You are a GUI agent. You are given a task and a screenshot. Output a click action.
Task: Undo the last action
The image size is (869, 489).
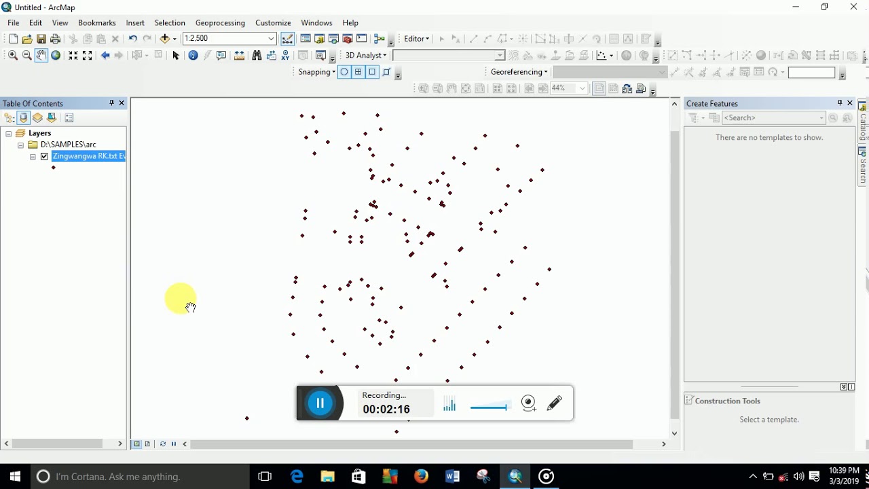133,39
